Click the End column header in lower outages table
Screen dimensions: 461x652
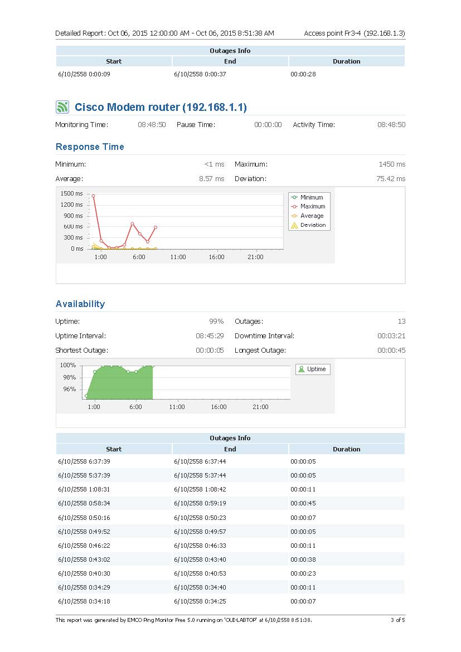point(230,449)
